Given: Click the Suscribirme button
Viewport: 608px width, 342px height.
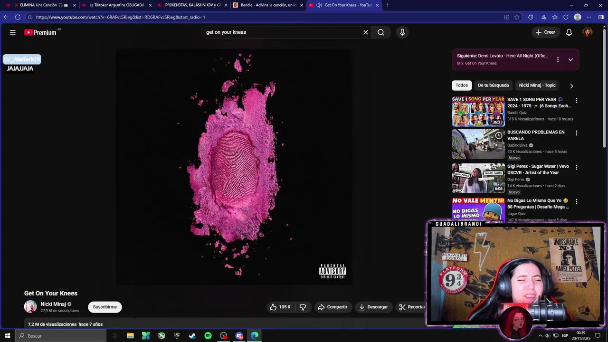Looking at the screenshot, I should pos(105,307).
